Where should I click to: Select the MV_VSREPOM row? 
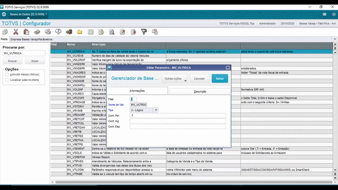click(192, 157)
